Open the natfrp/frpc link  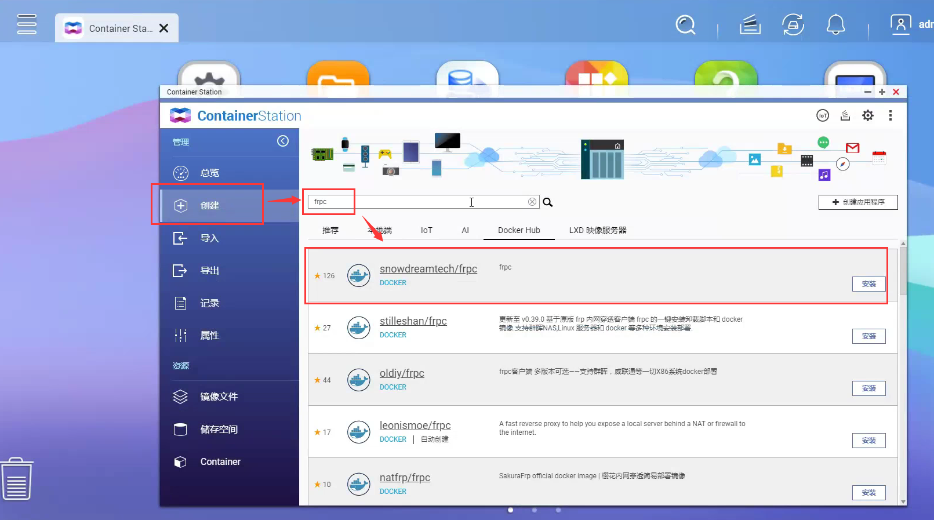click(x=405, y=478)
